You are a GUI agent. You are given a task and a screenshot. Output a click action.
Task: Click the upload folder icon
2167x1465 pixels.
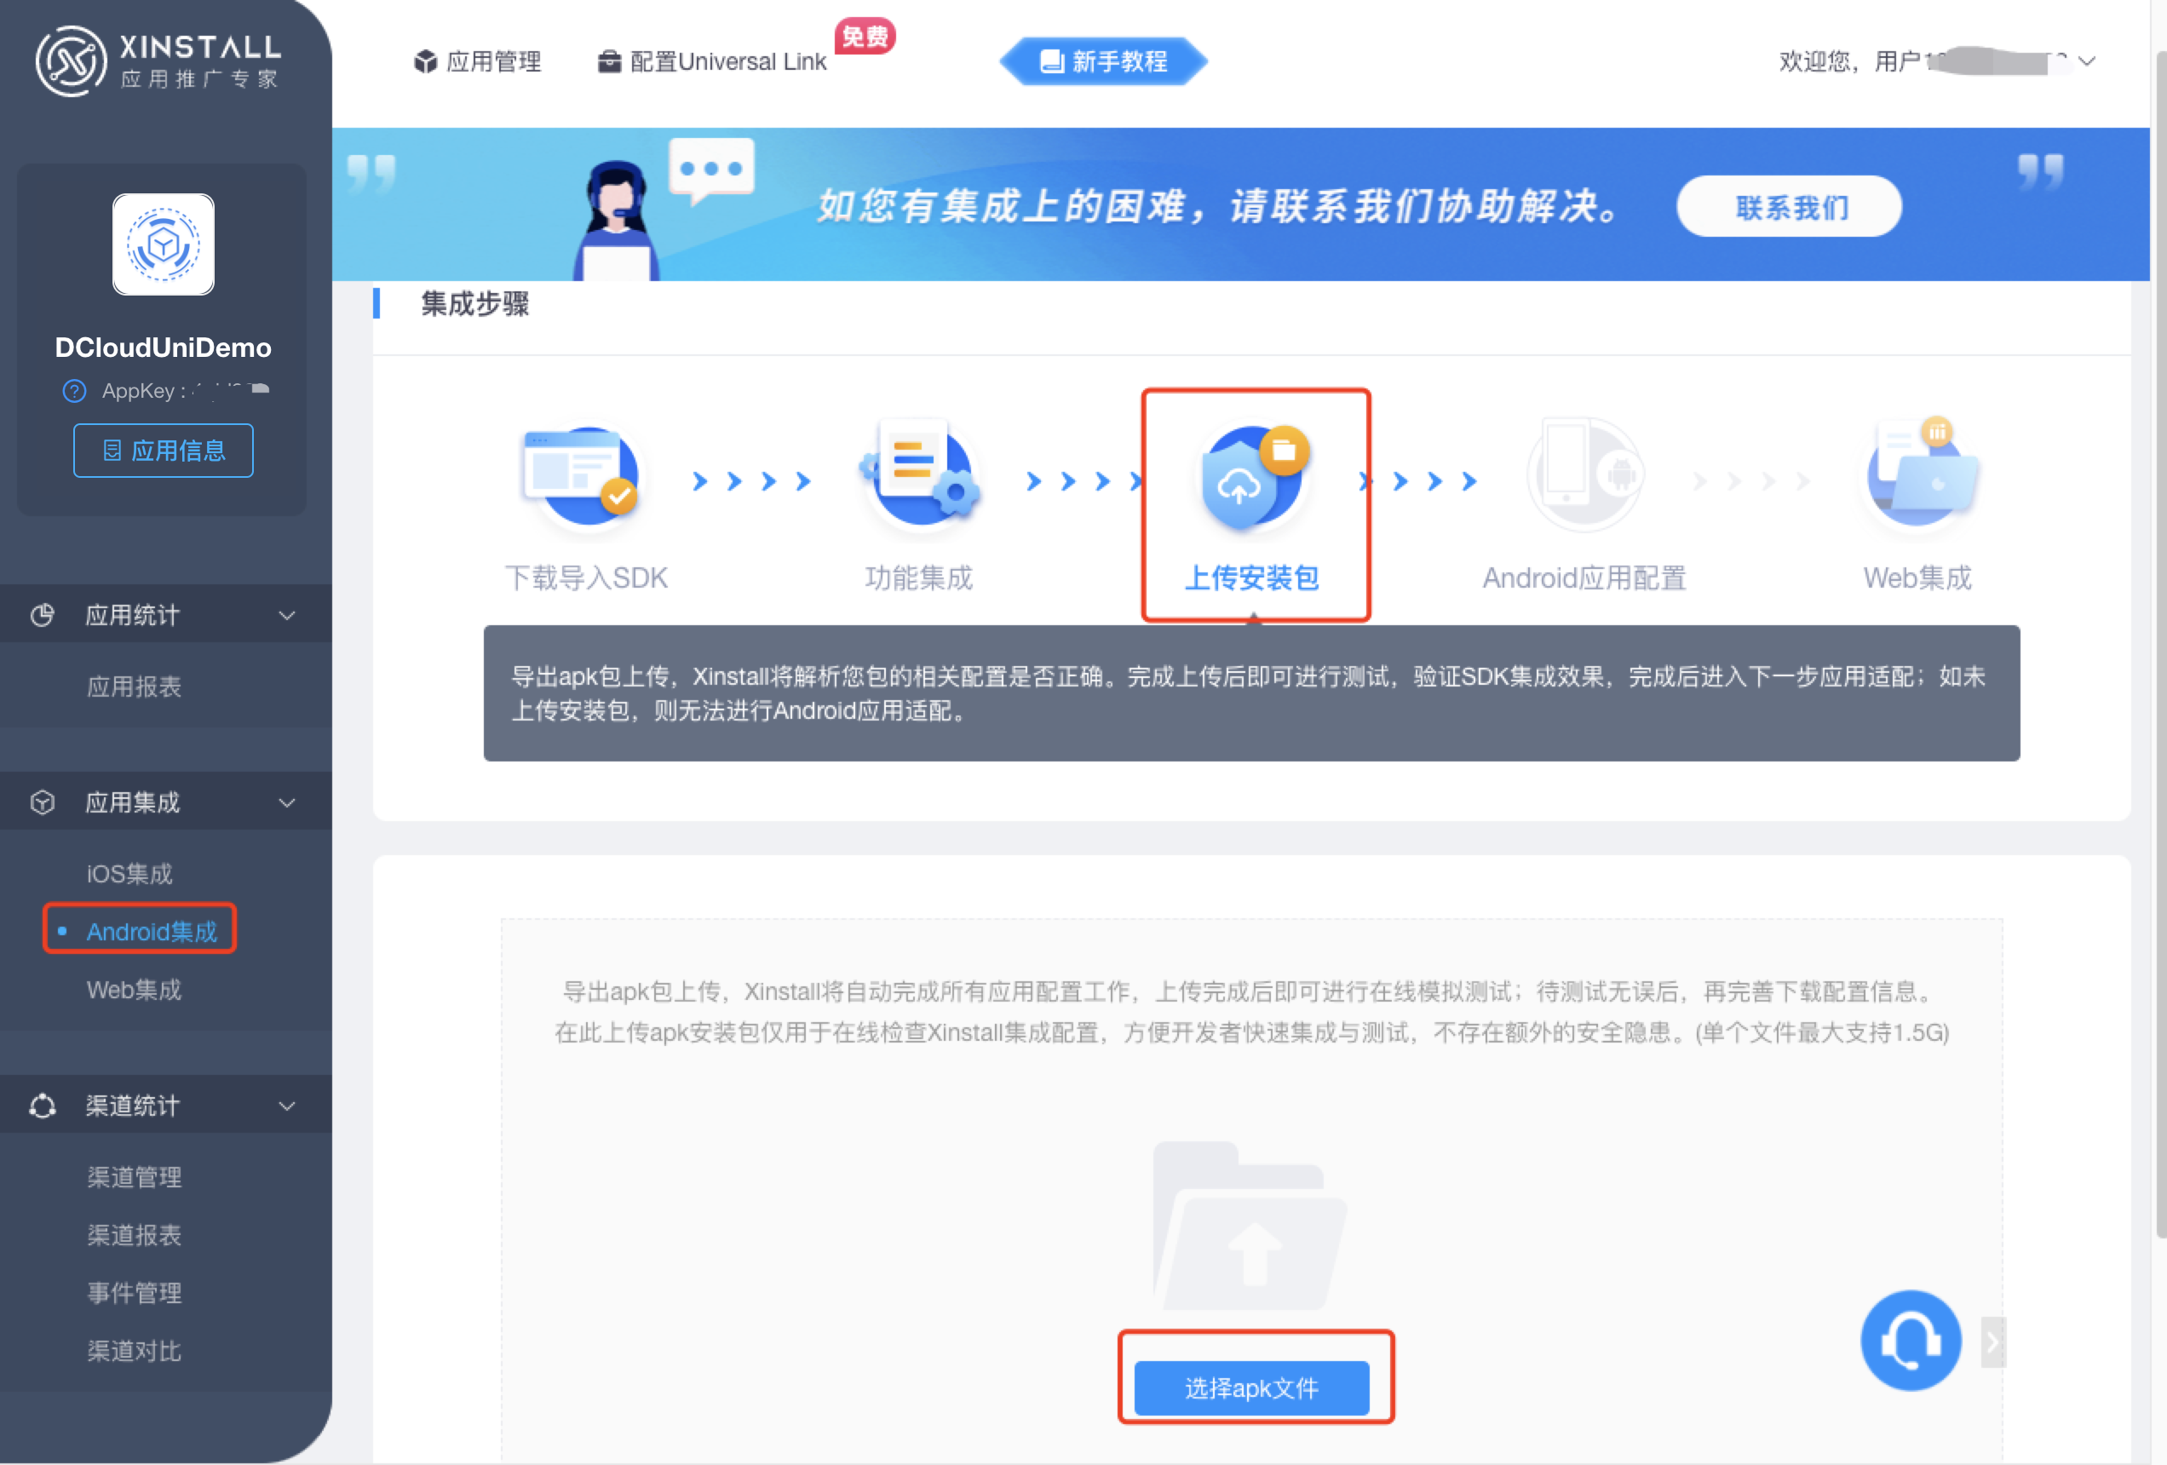[1250, 1226]
